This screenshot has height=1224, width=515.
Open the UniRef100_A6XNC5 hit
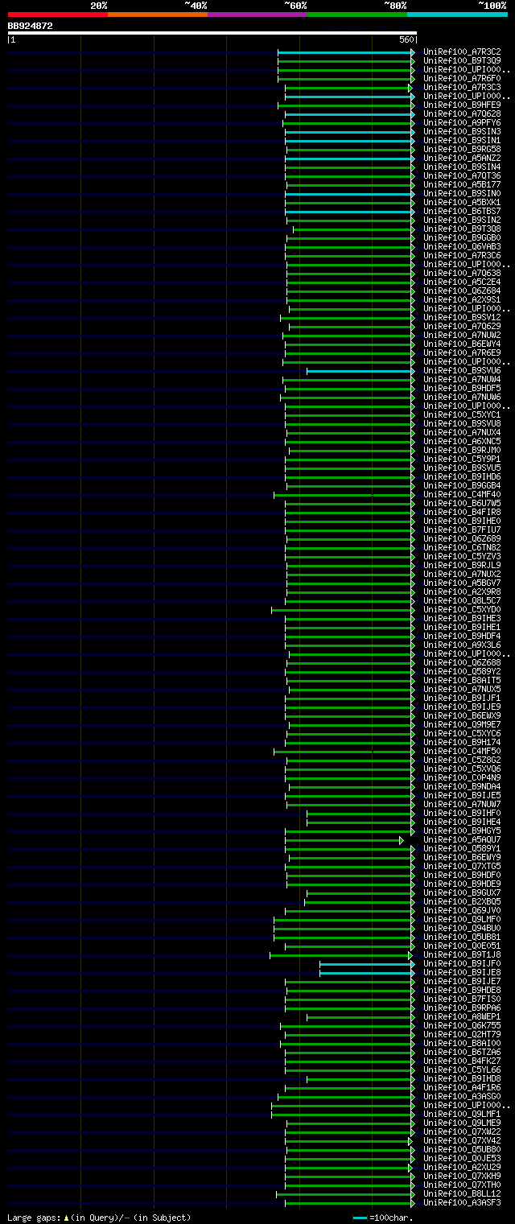(462, 442)
